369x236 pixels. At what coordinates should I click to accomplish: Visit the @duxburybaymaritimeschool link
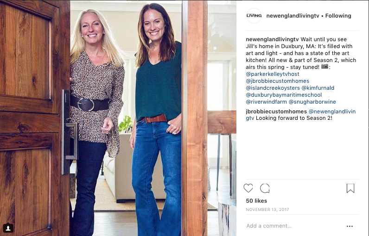click(284, 95)
